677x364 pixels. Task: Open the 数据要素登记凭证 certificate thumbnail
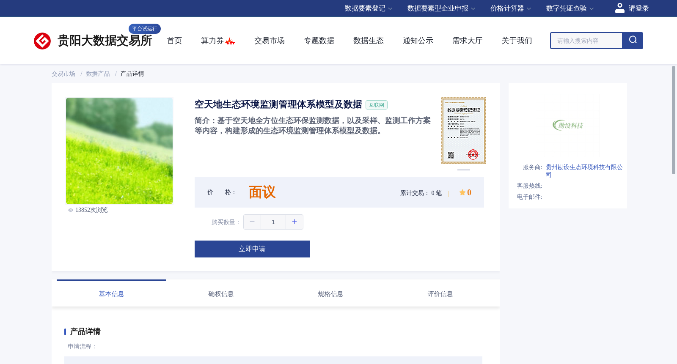(464, 131)
